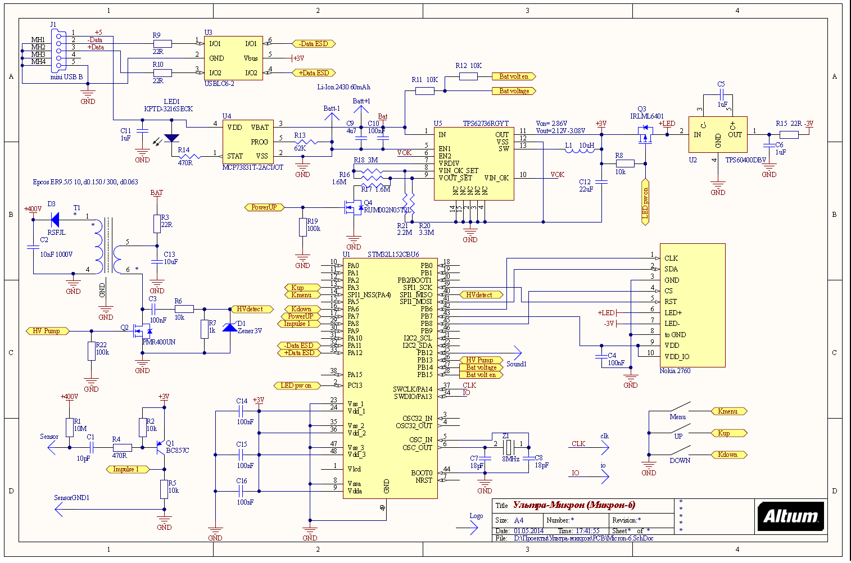Screen dimensions: 851x563
Task: Select the Epcos ER9.5/5 transformer note
Action: click(x=85, y=182)
